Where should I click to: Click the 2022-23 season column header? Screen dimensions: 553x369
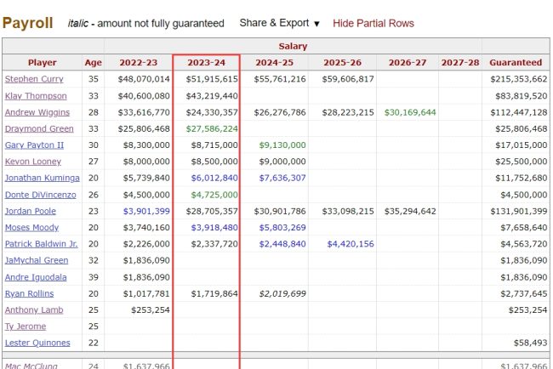pyautogui.click(x=138, y=62)
